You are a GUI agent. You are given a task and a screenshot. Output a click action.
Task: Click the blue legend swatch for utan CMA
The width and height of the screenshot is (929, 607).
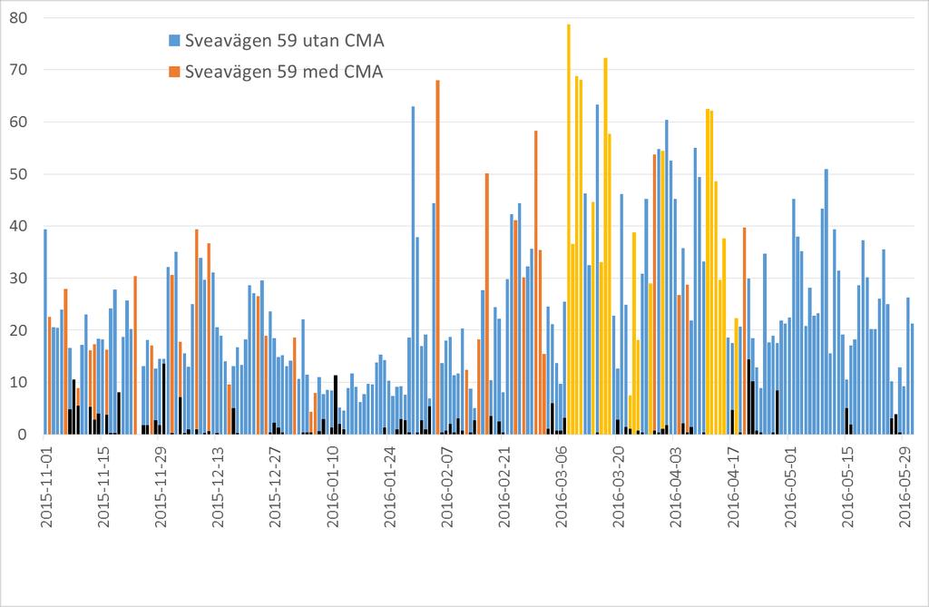click(174, 41)
